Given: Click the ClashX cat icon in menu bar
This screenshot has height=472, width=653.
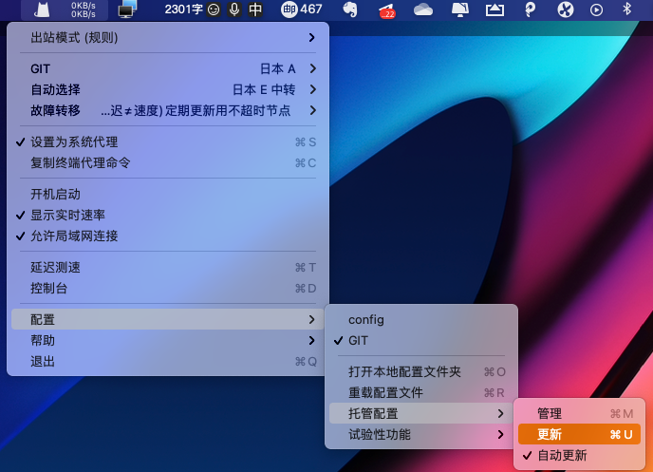Looking at the screenshot, I should click(x=41, y=9).
